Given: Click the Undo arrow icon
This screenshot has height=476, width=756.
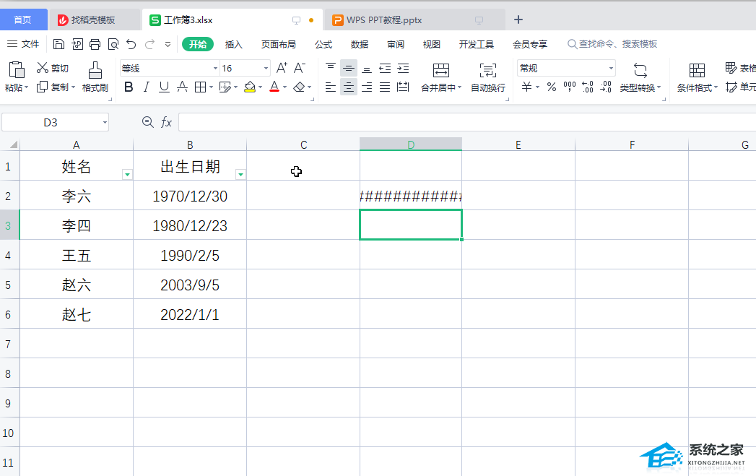Looking at the screenshot, I should pos(131,44).
